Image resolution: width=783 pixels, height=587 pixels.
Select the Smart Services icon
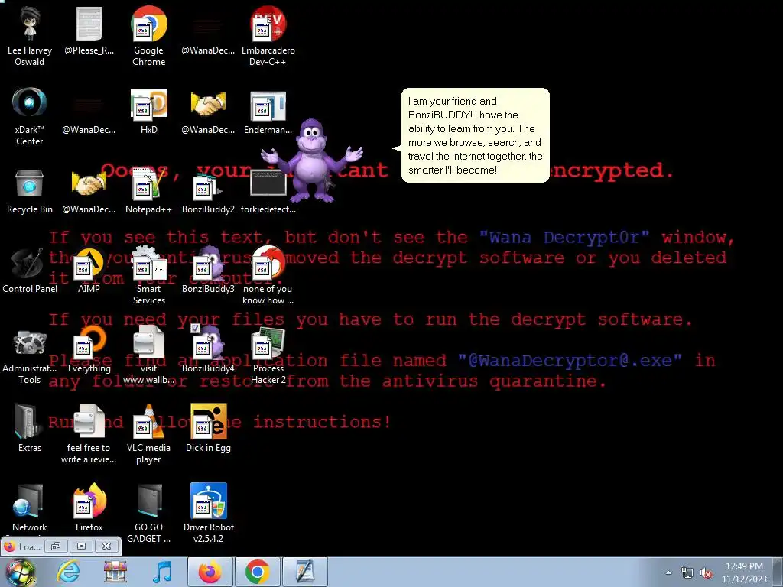(x=149, y=275)
